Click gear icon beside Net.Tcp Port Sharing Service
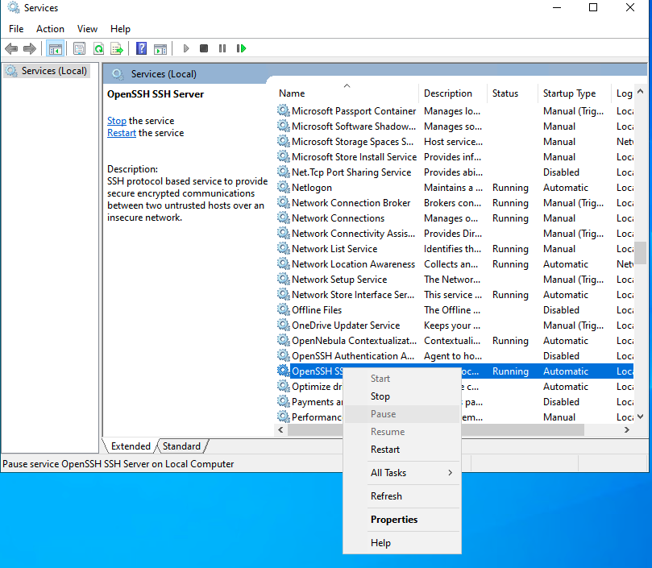This screenshot has width=652, height=568. 283,172
